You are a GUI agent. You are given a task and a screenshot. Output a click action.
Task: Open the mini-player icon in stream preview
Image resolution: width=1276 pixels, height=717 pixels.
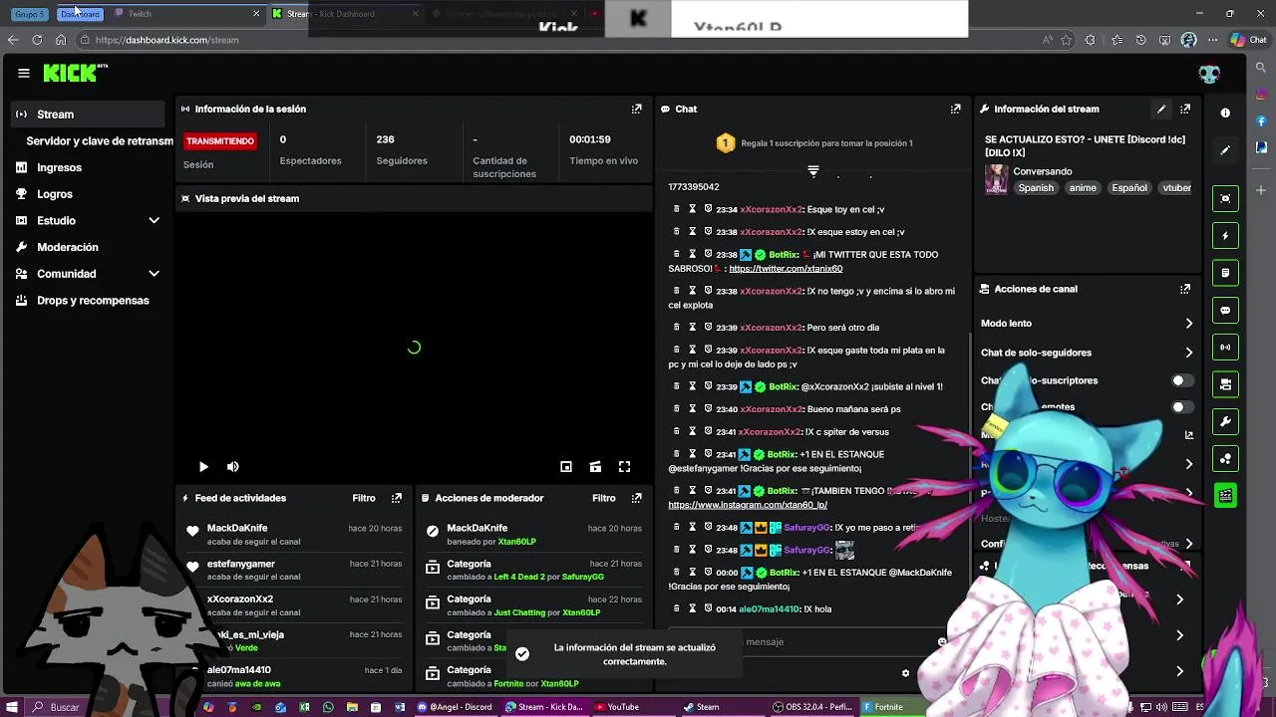tap(566, 467)
